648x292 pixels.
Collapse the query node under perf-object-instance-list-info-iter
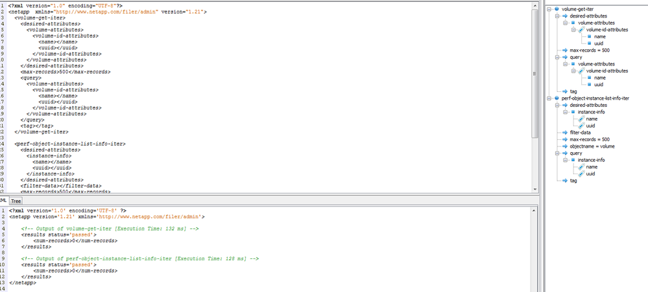pyautogui.click(x=557, y=153)
